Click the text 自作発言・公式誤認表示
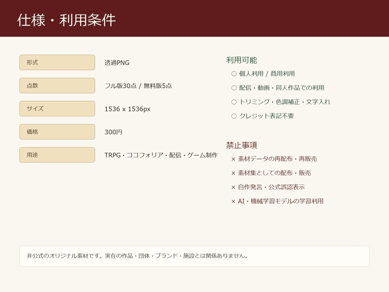 (271, 187)
